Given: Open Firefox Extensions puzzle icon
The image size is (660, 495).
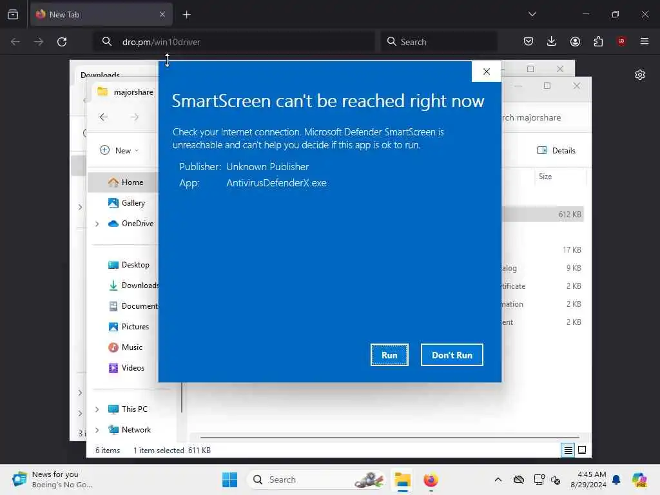Looking at the screenshot, I should click(x=598, y=41).
